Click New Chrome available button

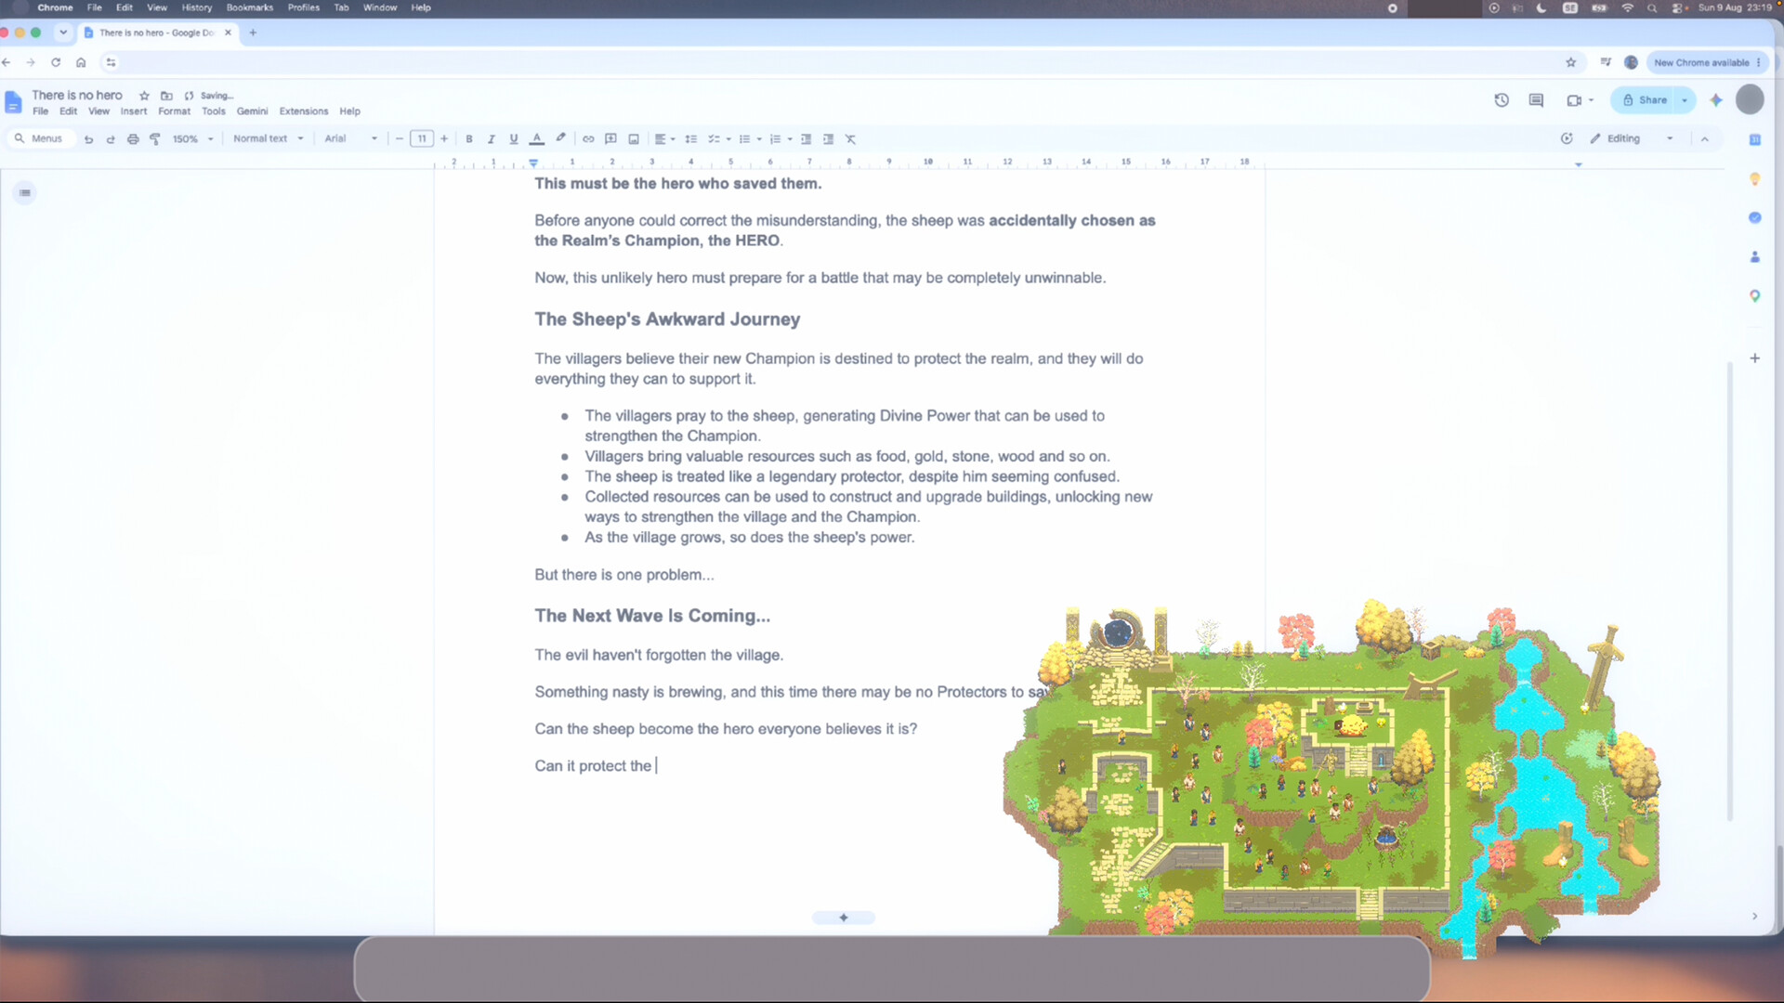(1707, 62)
